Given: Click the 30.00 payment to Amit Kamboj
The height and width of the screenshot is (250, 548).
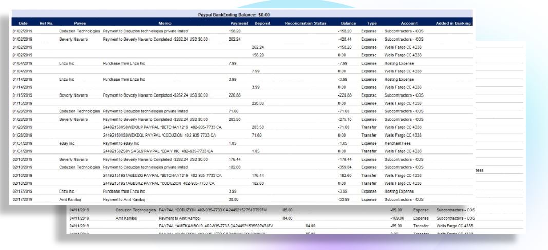Looking at the screenshot, I should (x=234, y=199).
